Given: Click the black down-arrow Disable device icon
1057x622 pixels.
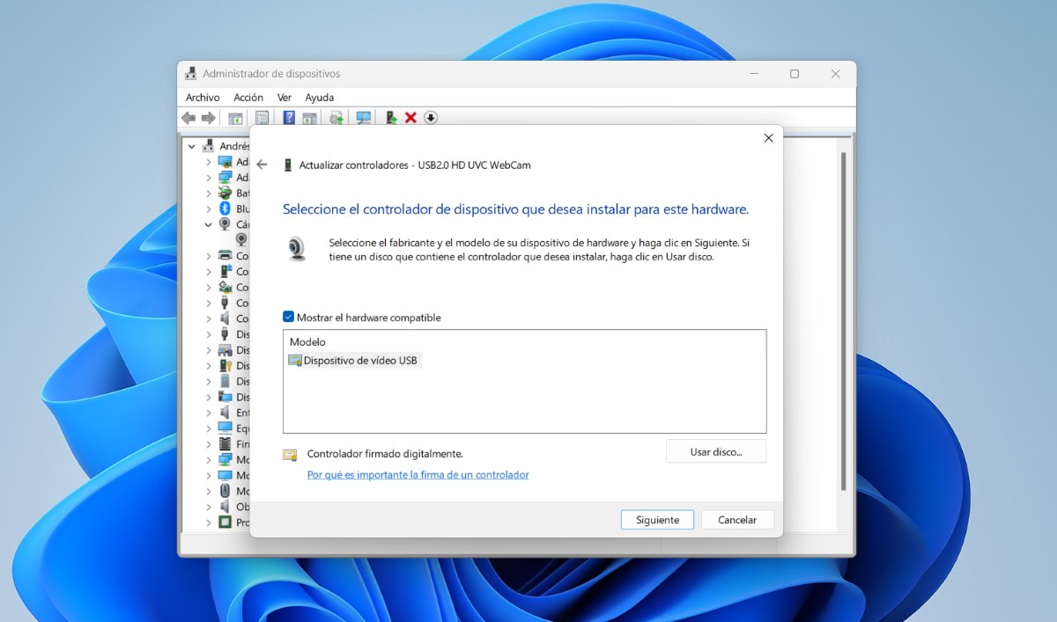Looking at the screenshot, I should click(x=431, y=118).
